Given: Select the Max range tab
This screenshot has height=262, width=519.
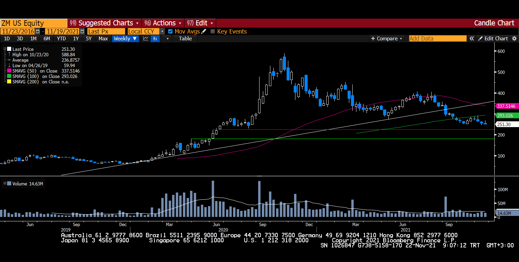Looking at the screenshot, I should (x=103, y=38).
